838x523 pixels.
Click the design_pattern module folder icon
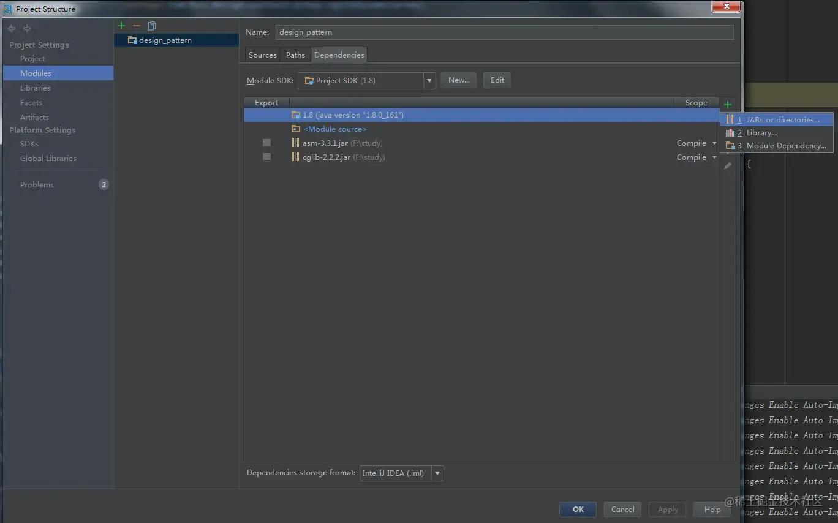pos(132,40)
